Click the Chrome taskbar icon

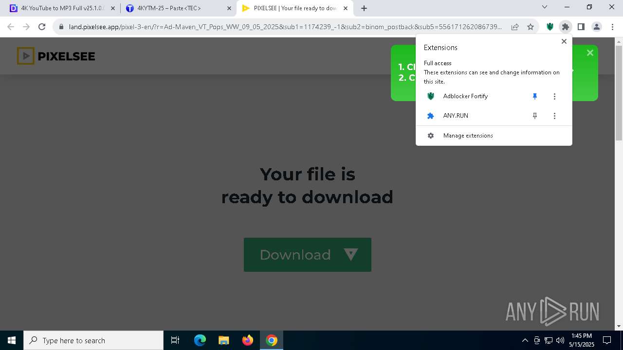pos(272,340)
